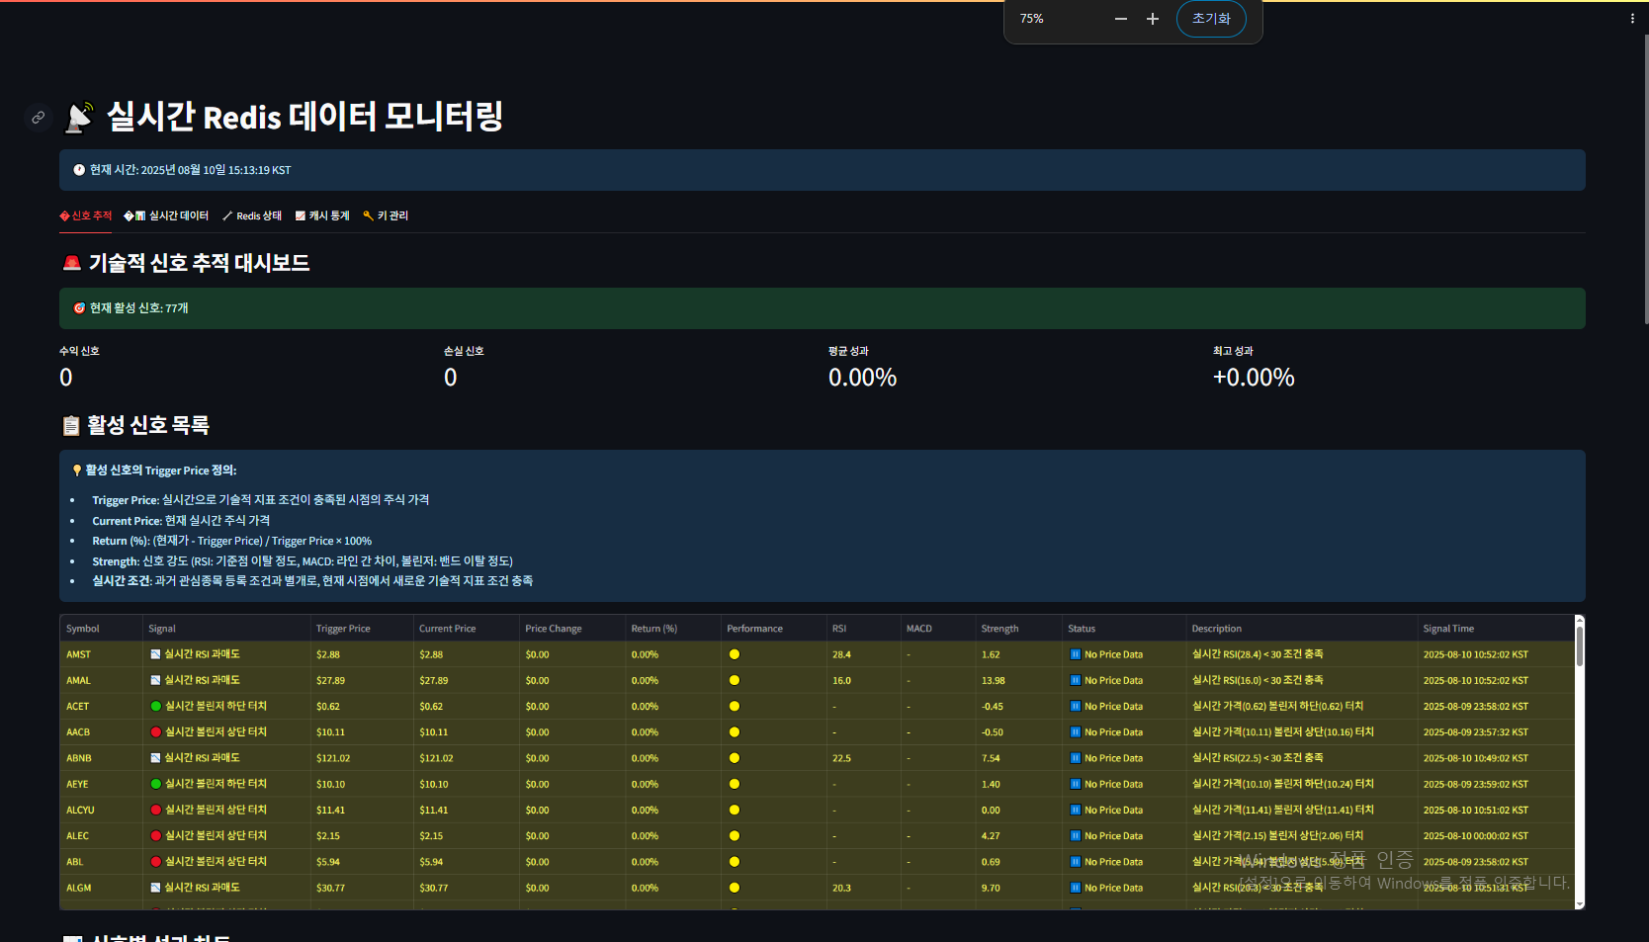The height and width of the screenshot is (942, 1649).
Task: Select the 캐시 통계 tab
Action: pos(322,215)
